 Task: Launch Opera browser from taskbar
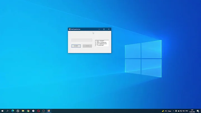click(39, 111)
